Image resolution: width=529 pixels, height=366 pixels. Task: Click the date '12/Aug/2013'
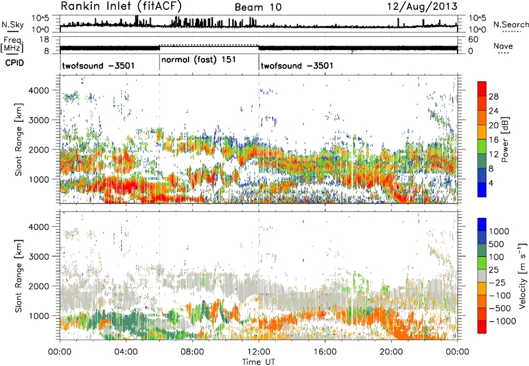(x=422, y=6)
